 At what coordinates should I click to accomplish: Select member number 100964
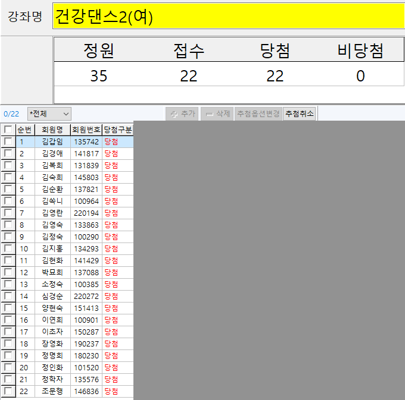point(86,201)
